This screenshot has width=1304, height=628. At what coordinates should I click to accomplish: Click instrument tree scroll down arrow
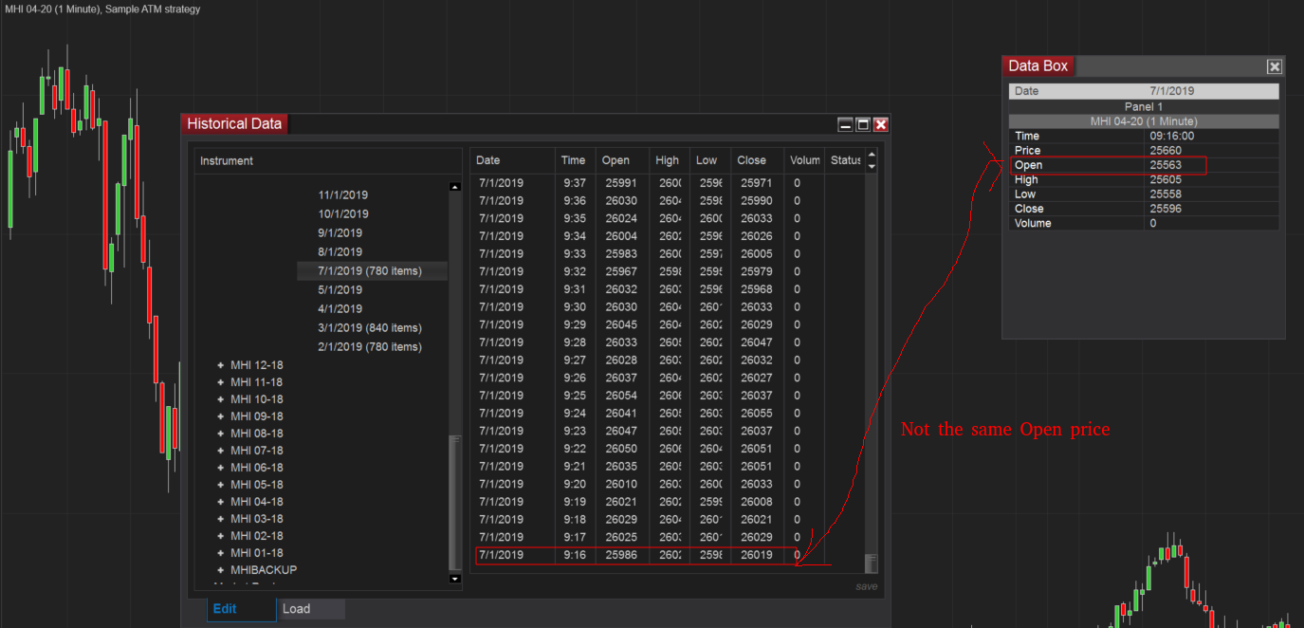pos(454,578)
